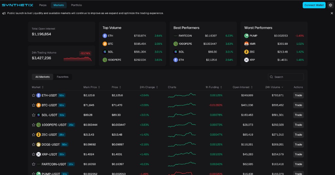Click the ETH icon in Best Performers
Image resolution: width=335 pixels, height=175 pixels.
pyautogui.click(x=176, y=60)
